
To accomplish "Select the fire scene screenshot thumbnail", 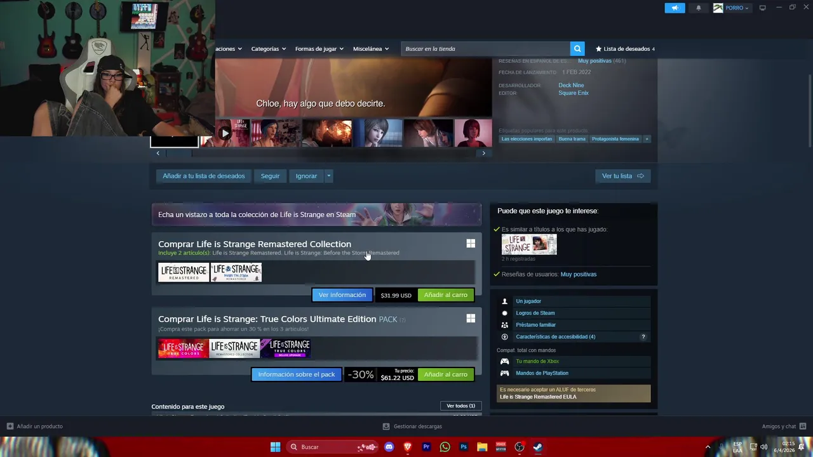I will (x=326, y=133).
